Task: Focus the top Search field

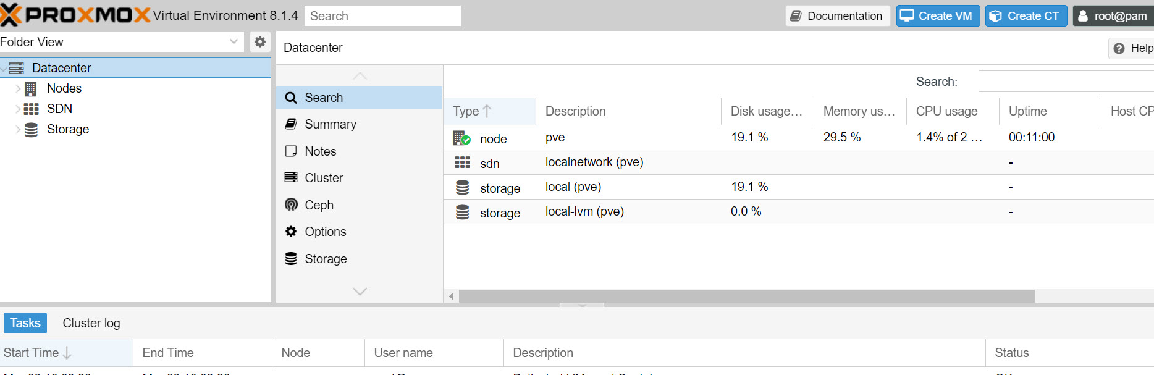Action: (x=382, y=16)
